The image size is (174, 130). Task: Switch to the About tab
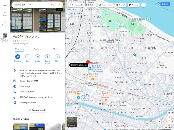point(55,49)
